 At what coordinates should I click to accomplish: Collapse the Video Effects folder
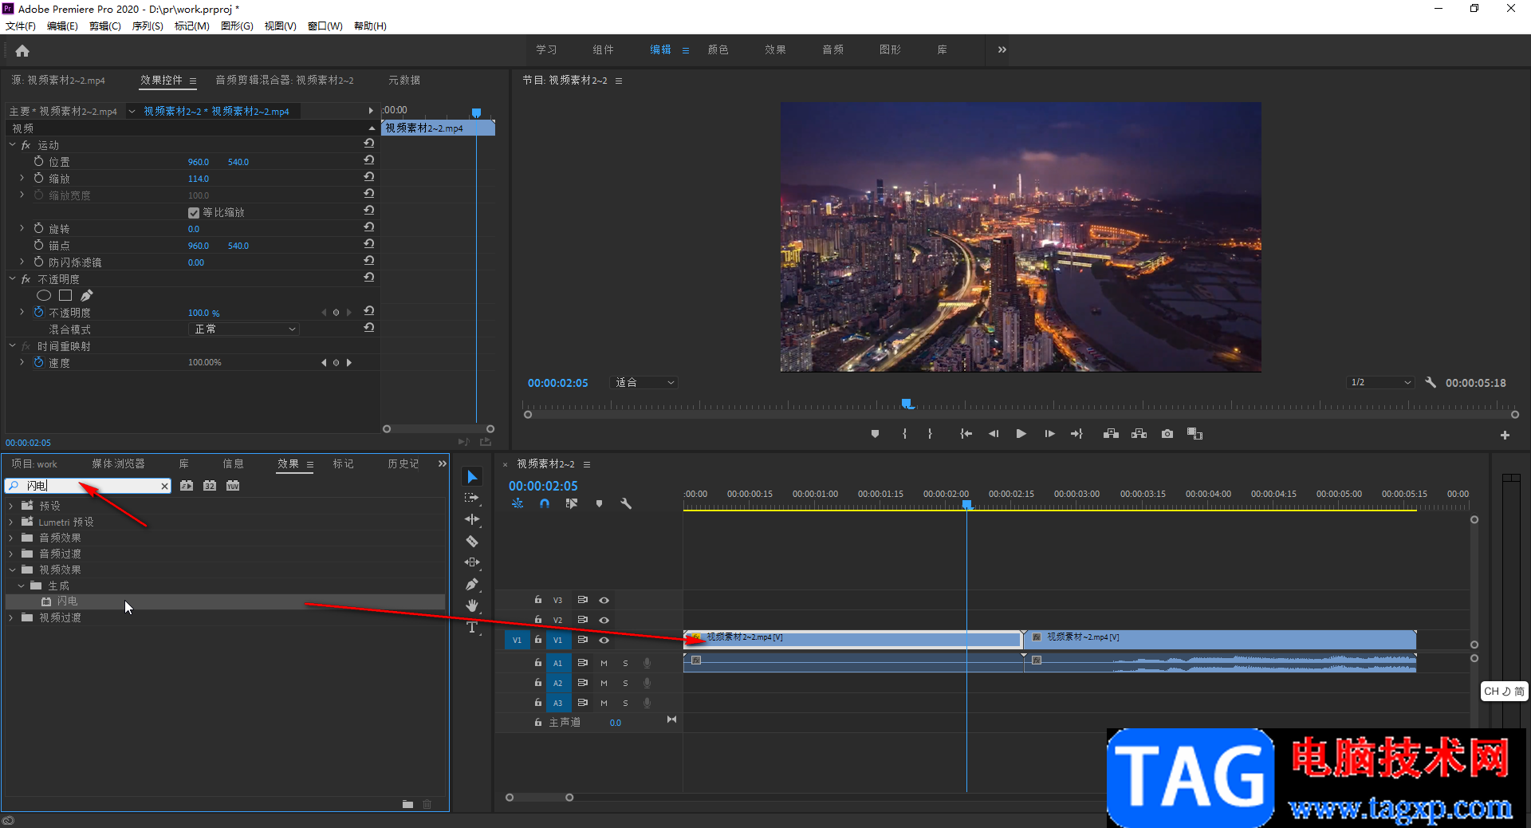point(12,570)
